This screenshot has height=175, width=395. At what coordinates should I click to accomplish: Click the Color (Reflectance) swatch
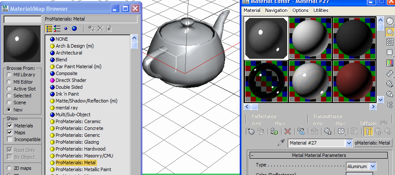tap(360, 173)
